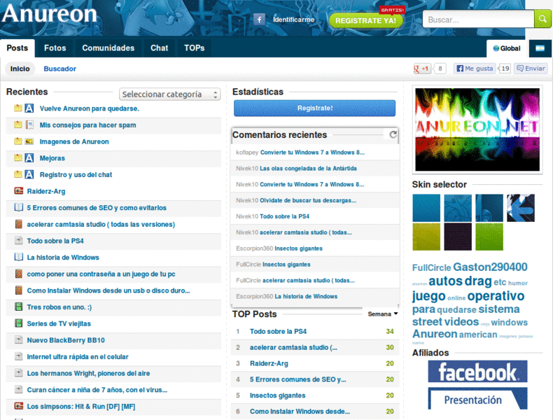Click the green search magnifier button

click(x=542, y=19)
